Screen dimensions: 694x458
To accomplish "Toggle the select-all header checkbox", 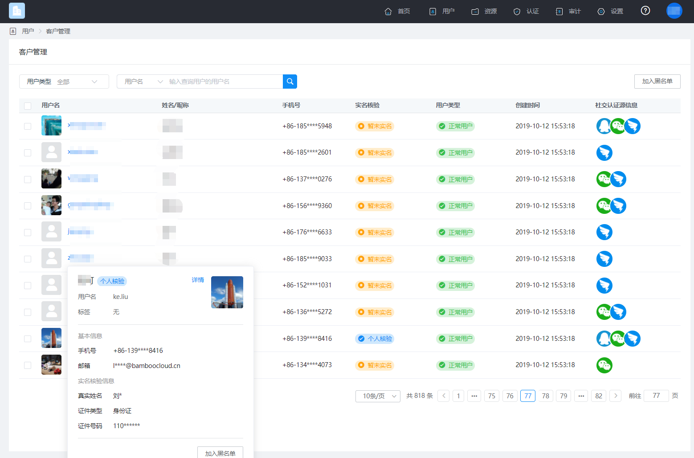I will 28,106.
